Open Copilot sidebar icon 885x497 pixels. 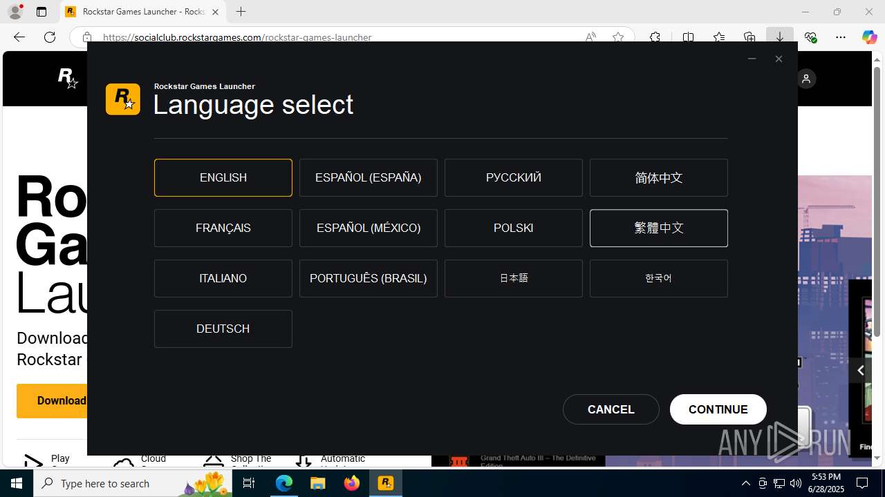click(x=869, y=37)
